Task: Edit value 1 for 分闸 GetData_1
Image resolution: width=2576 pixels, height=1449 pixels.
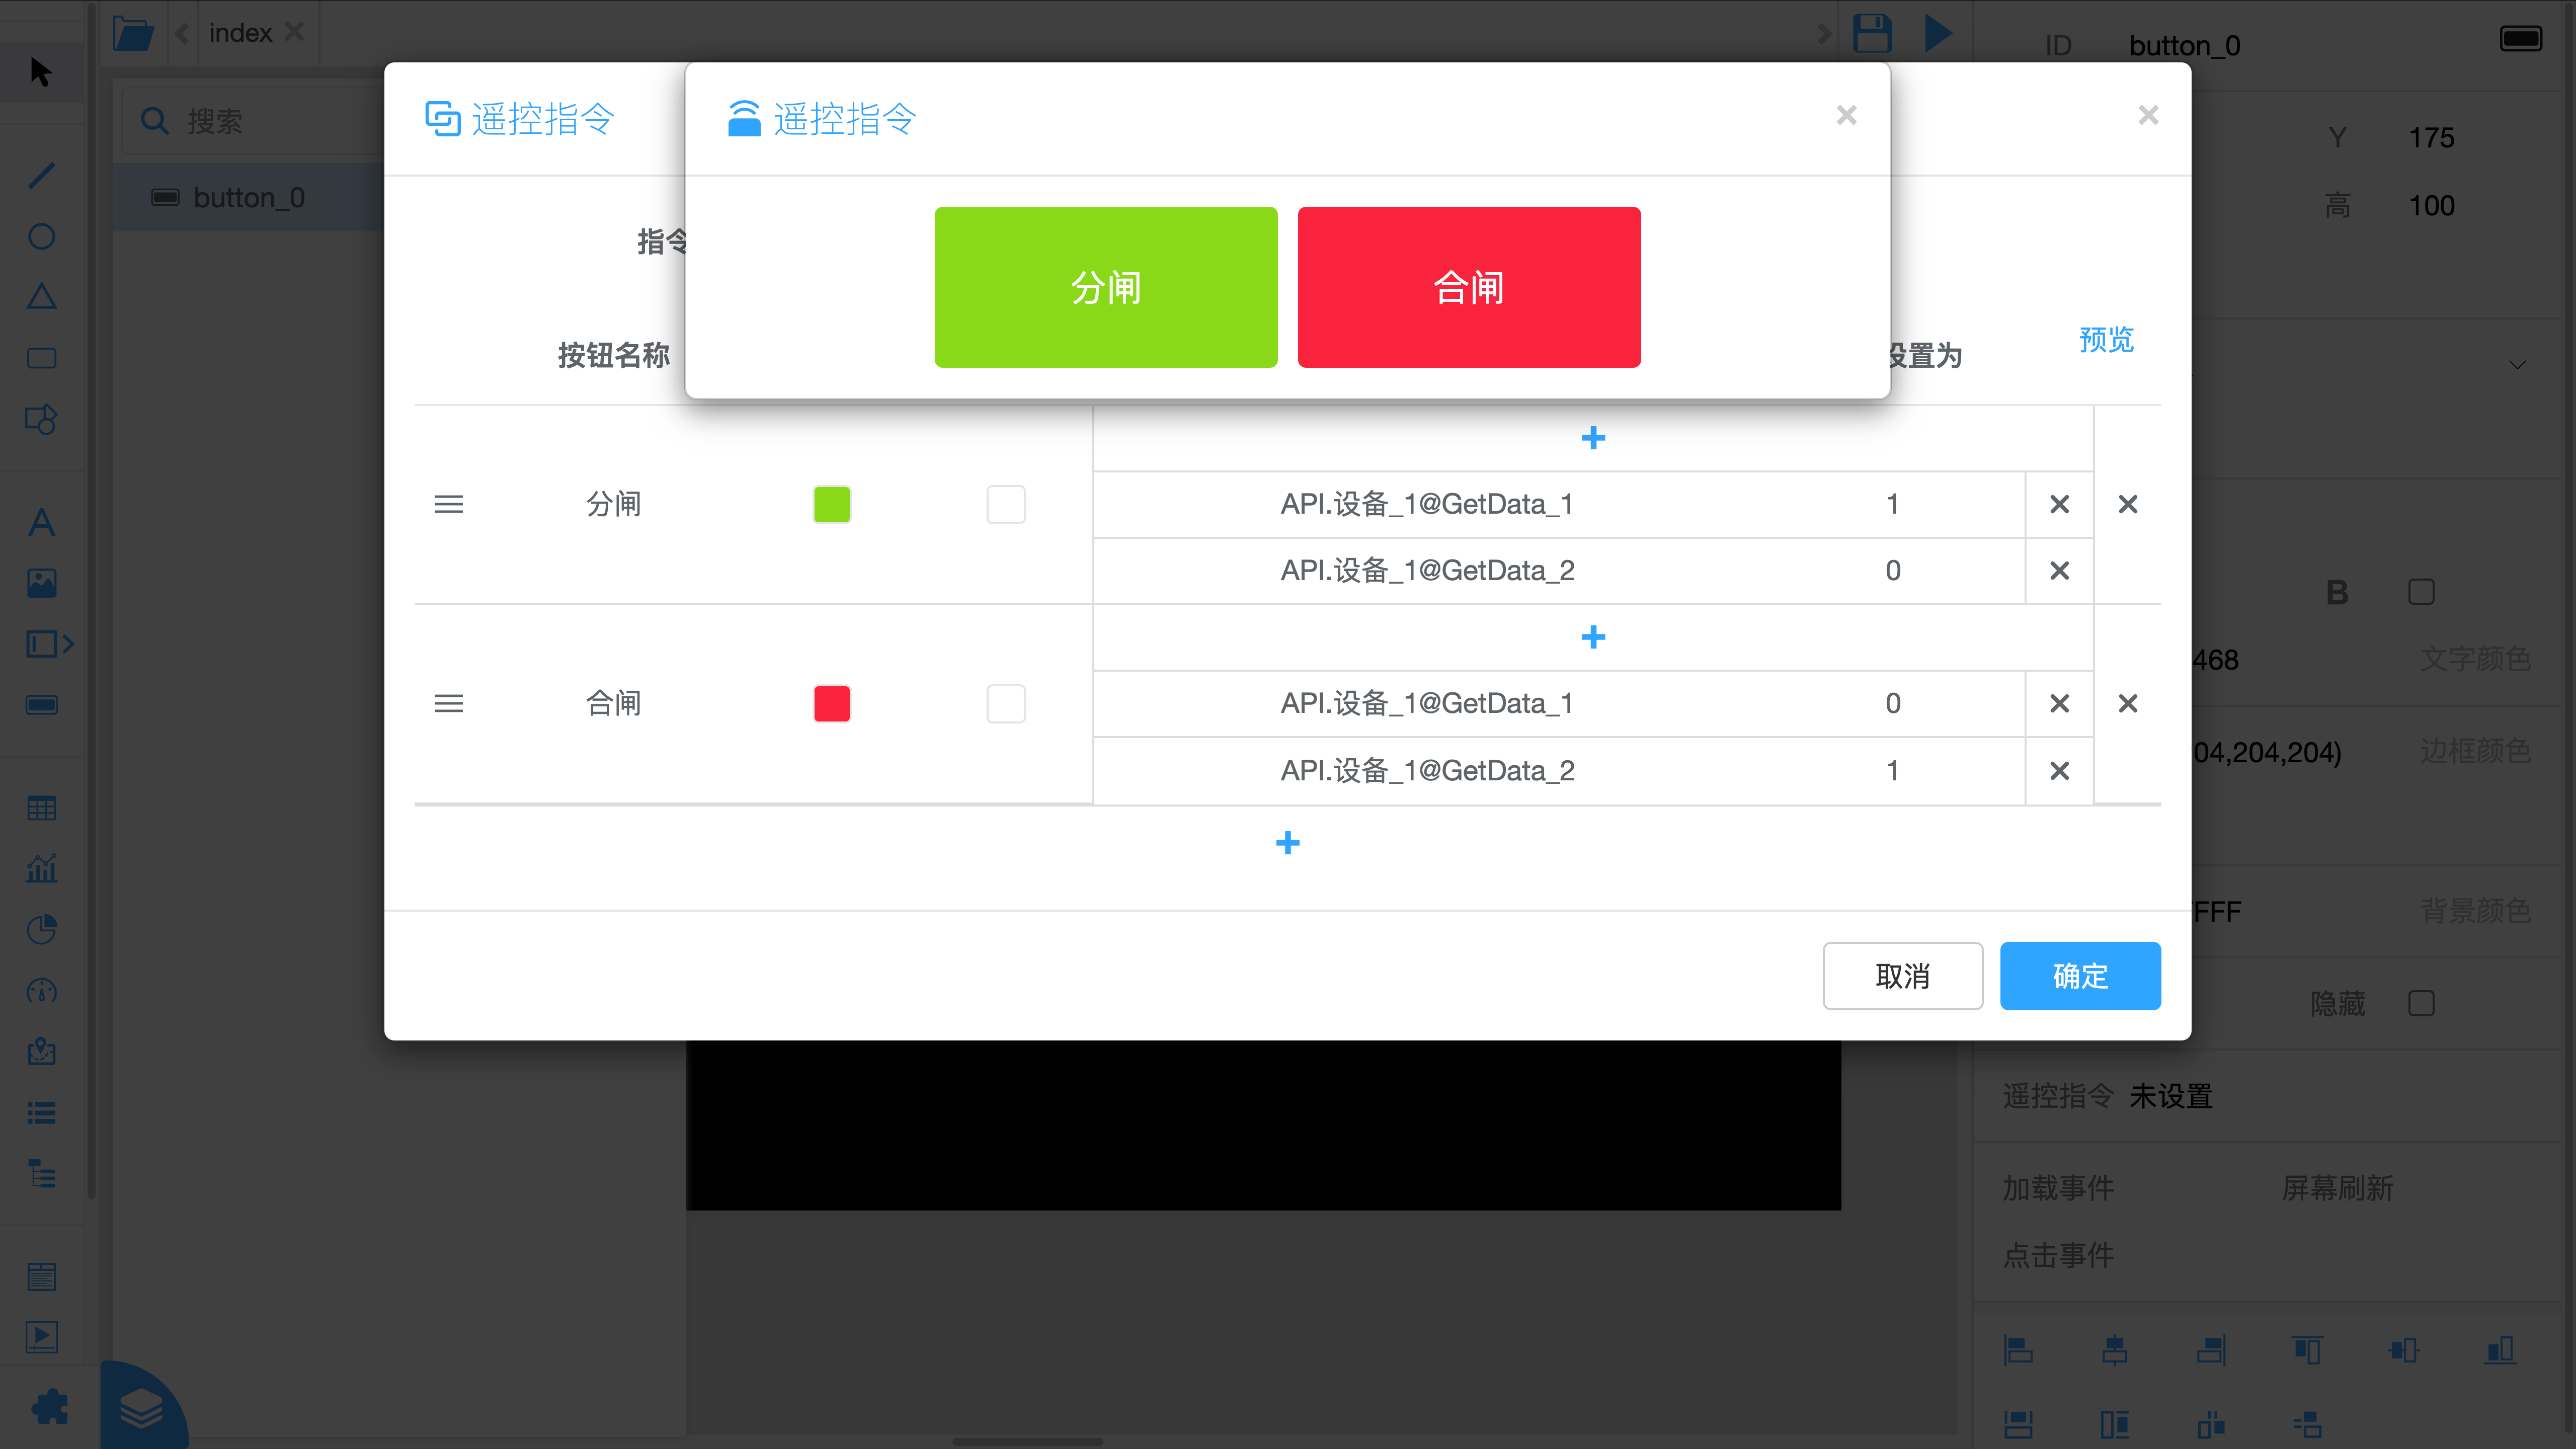Action: coord(1892,504)
